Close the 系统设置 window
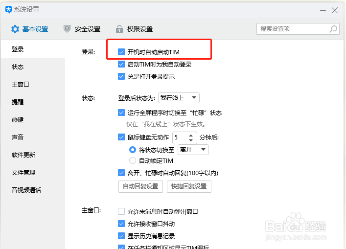 pyautogui.click(x=335, y=10)
